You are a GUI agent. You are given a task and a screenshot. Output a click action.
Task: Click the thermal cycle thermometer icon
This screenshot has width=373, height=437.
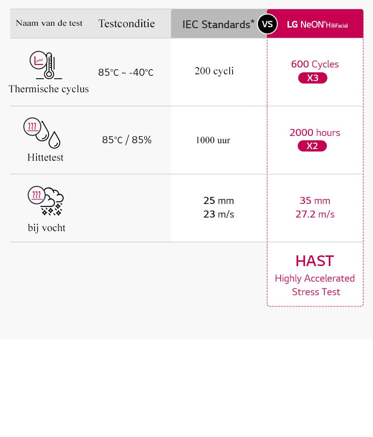46,66
